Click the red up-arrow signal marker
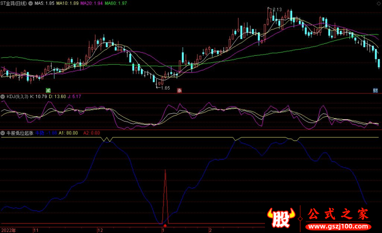 tap(165, 225)
